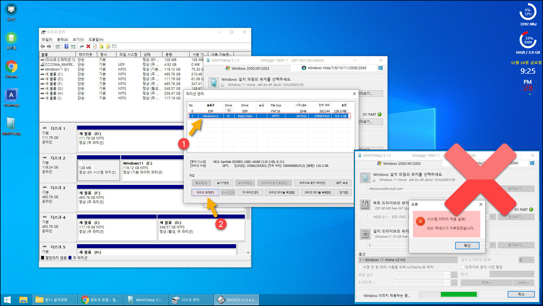Image resolution: width=543 pixels, height=306 pixels.
Task: Click the Windows Start button
Action: pyautogui.click(x=8, y=300)
